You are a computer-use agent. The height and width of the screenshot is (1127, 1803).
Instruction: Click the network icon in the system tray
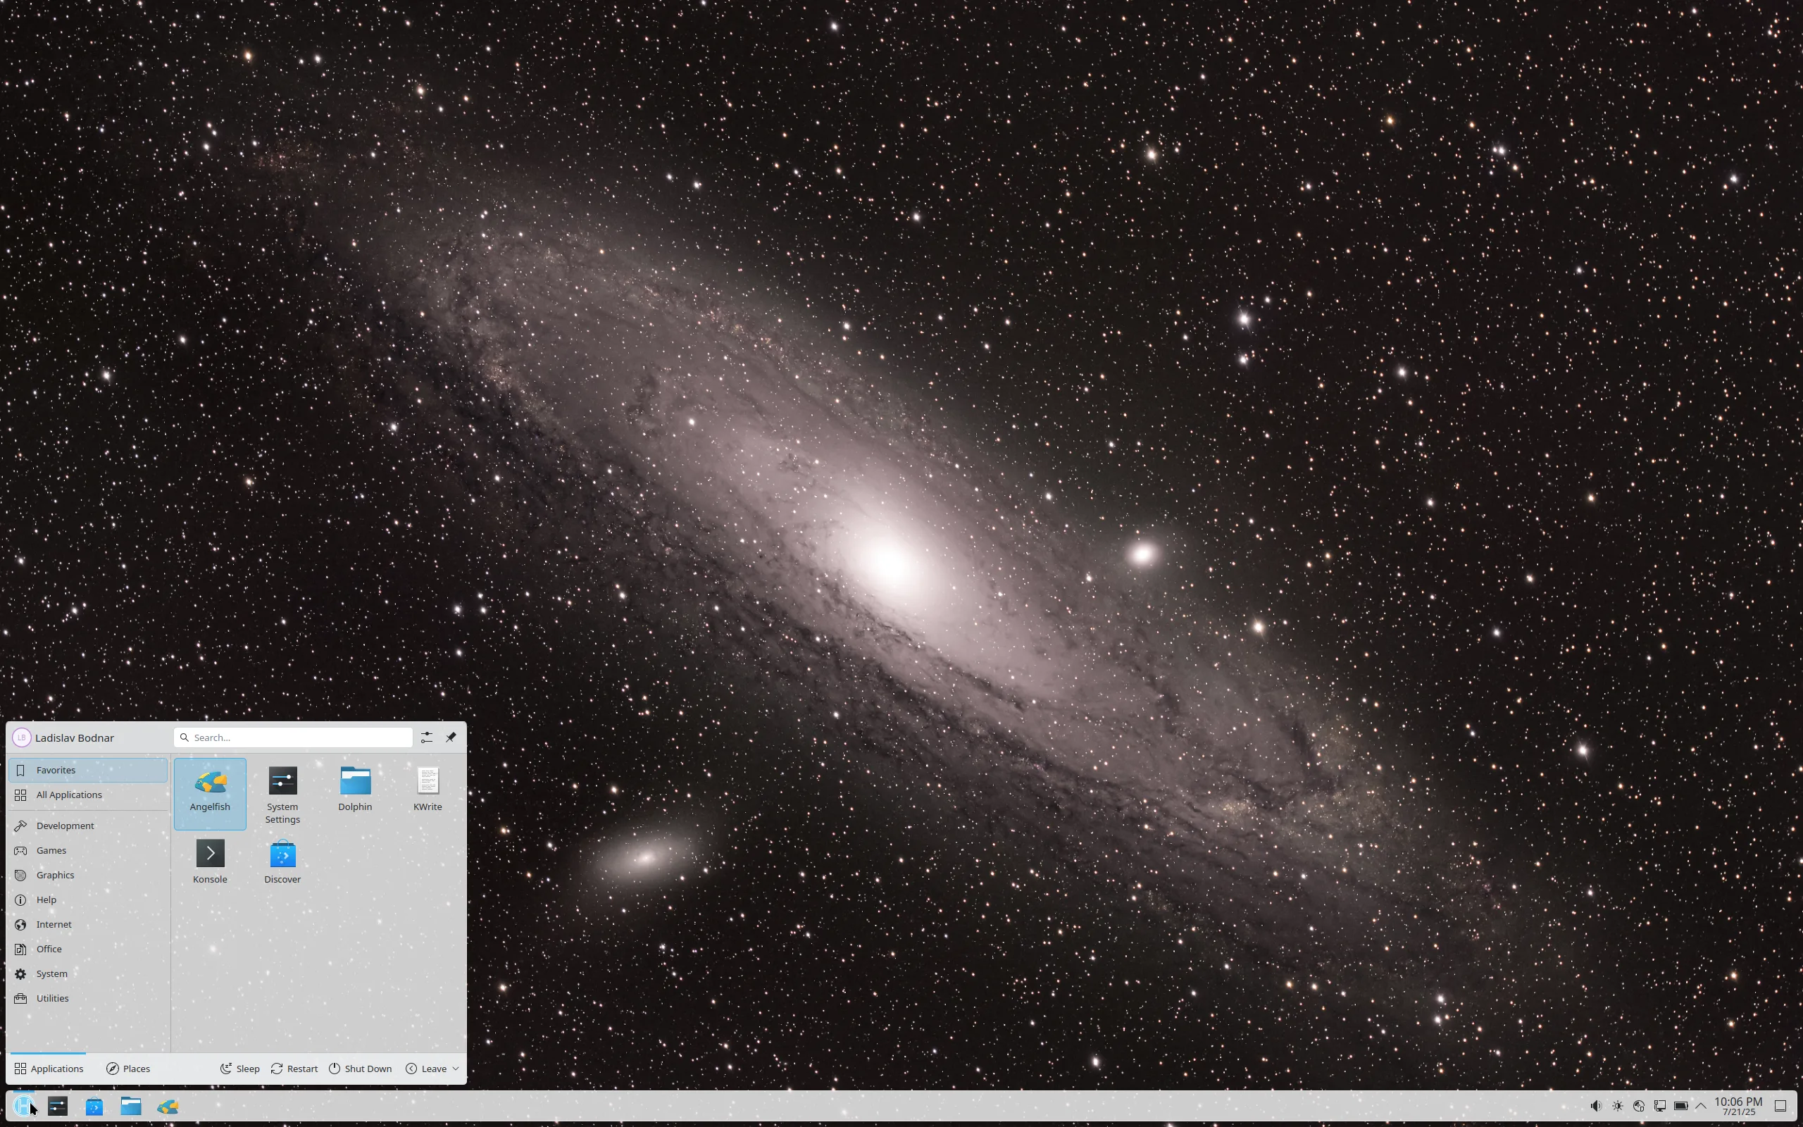tap(1639, 1106)
